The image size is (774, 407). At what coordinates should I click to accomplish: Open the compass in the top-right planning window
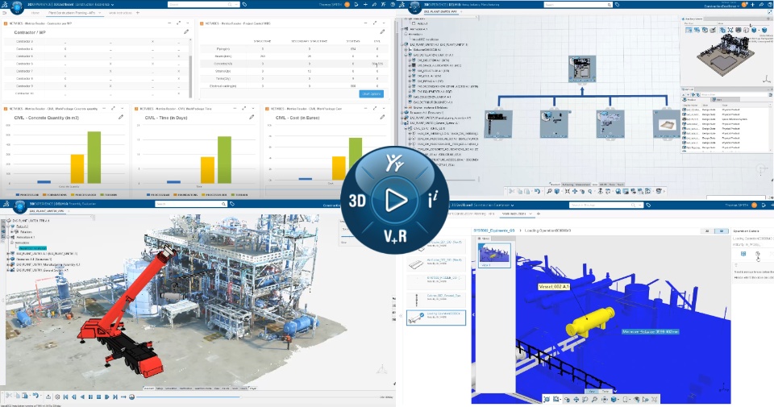[415, 6]
